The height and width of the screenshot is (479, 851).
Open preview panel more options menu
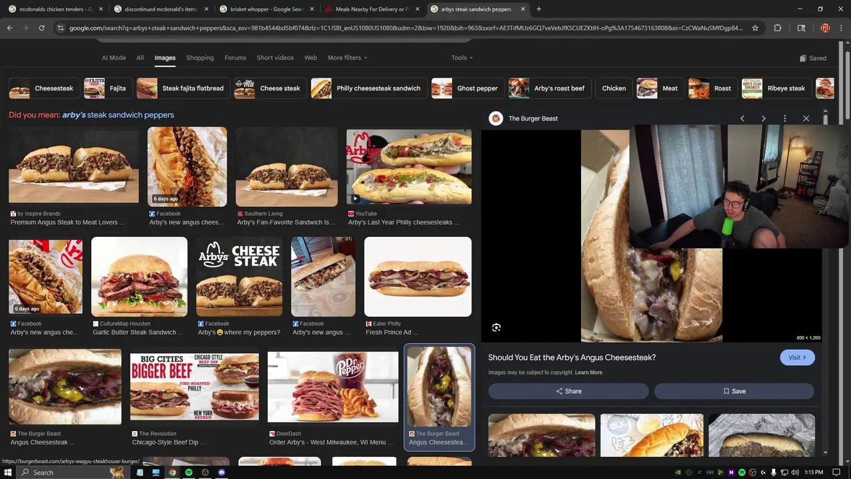point(785,118)
